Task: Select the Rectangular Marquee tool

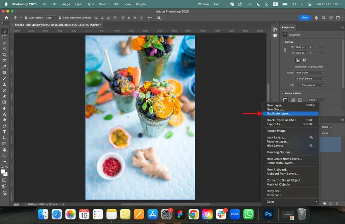Action: coord(4,37)
